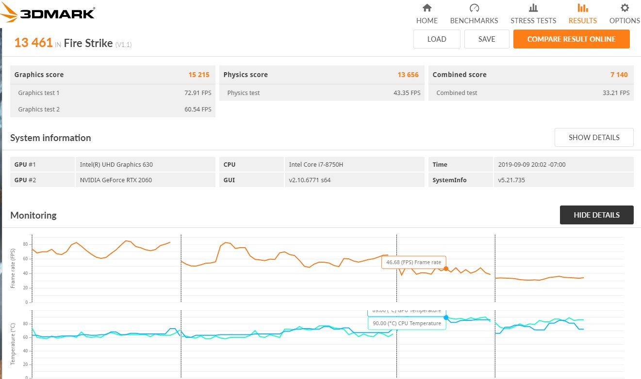Click the Monitoring section heading

[x=33, y=215]
